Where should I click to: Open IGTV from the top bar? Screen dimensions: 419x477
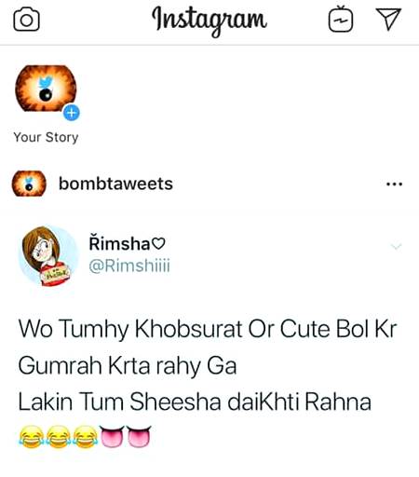point(341,20)
